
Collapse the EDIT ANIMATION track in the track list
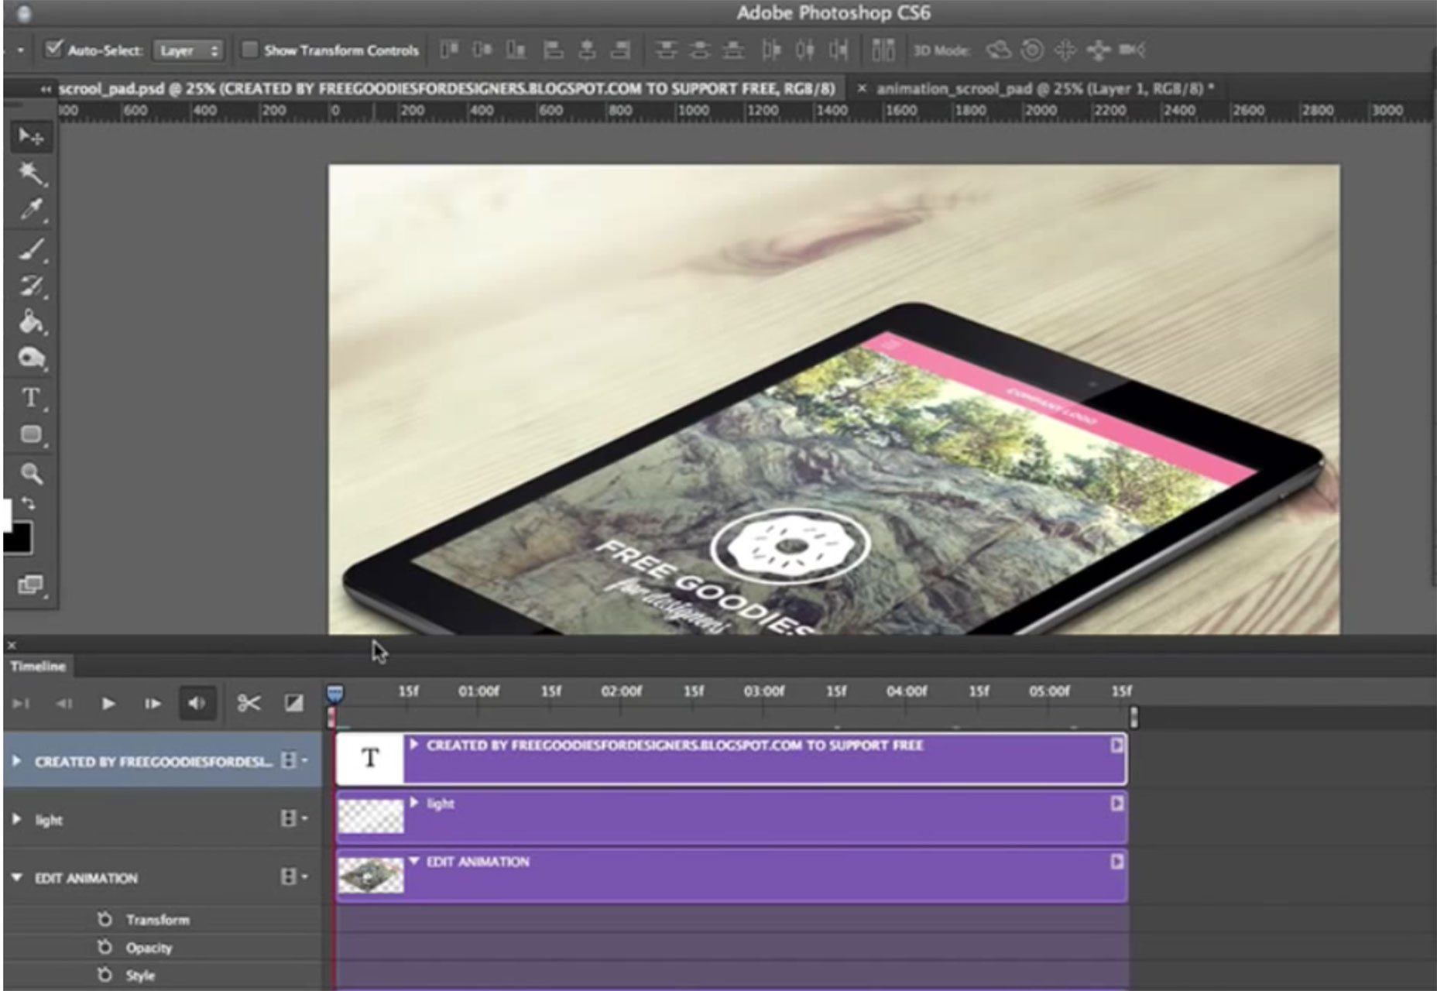point(16,877)
